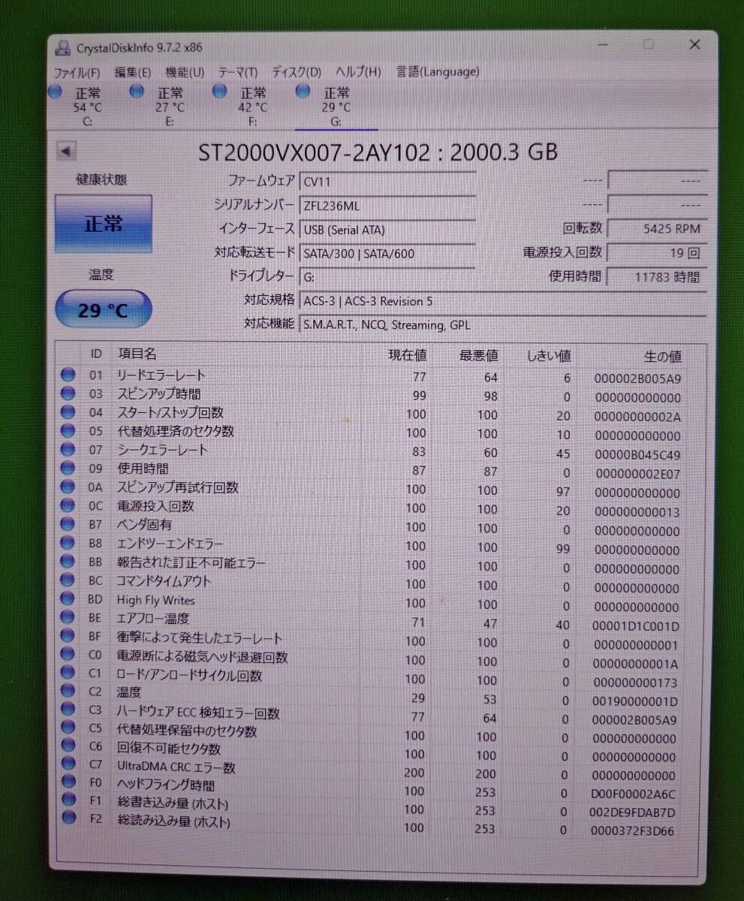Open the 機能(U) menu

pos(184,73)
